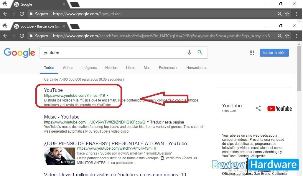The height and width of the screenshot is (176, 303).
Task: Click the lock icon next to Seguro in the youtube search window
Action: 31,36
